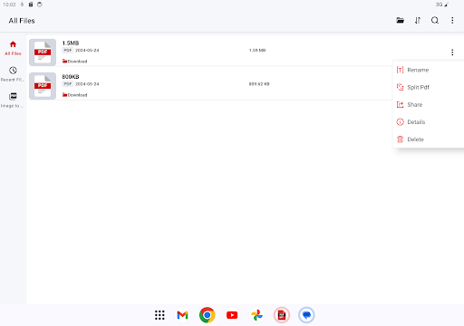Open the search magnifier icon
The height and width of the screenshot is (326, 464).
pyautogui.click(x=435, y=21)
